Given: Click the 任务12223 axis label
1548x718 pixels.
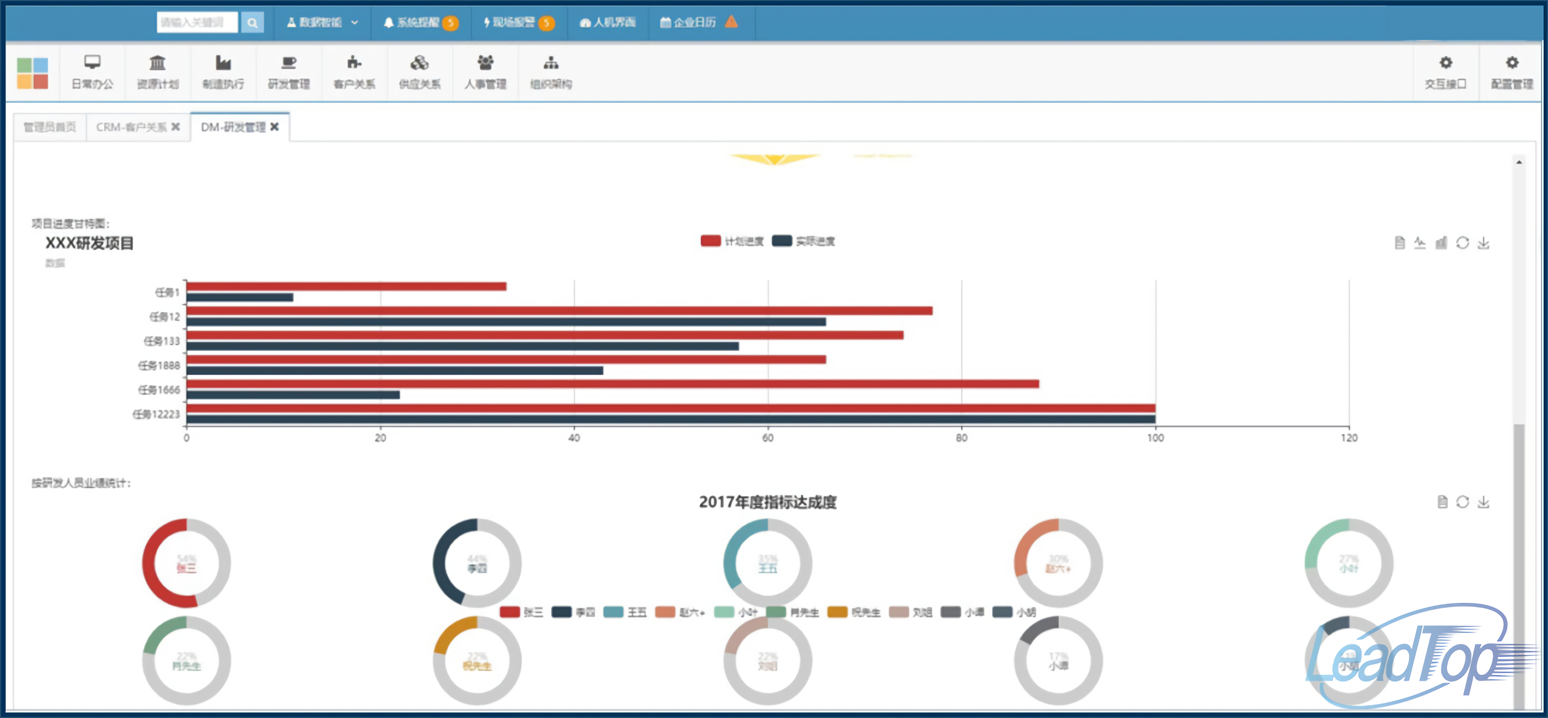Looking at the screenshot, I should coord(156,414).
